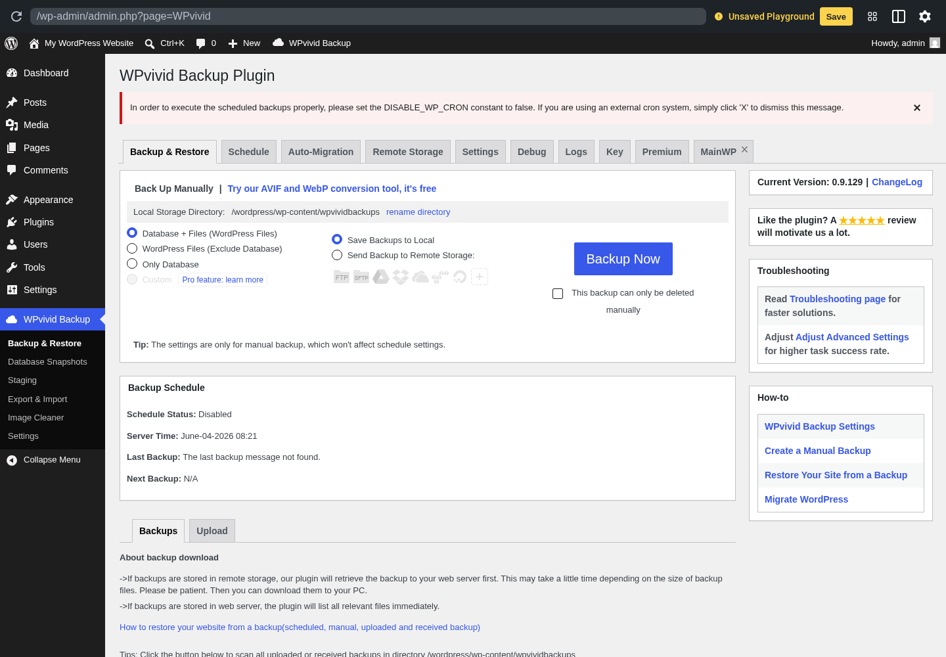Choose the Amazon S3 storage icon
The width and height of the screenshot is (946, 657).
tap(440, 277)
